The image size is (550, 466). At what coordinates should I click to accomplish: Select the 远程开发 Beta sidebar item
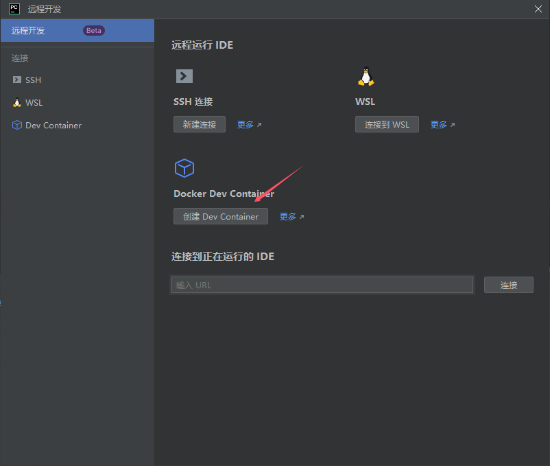pos(77,30)
